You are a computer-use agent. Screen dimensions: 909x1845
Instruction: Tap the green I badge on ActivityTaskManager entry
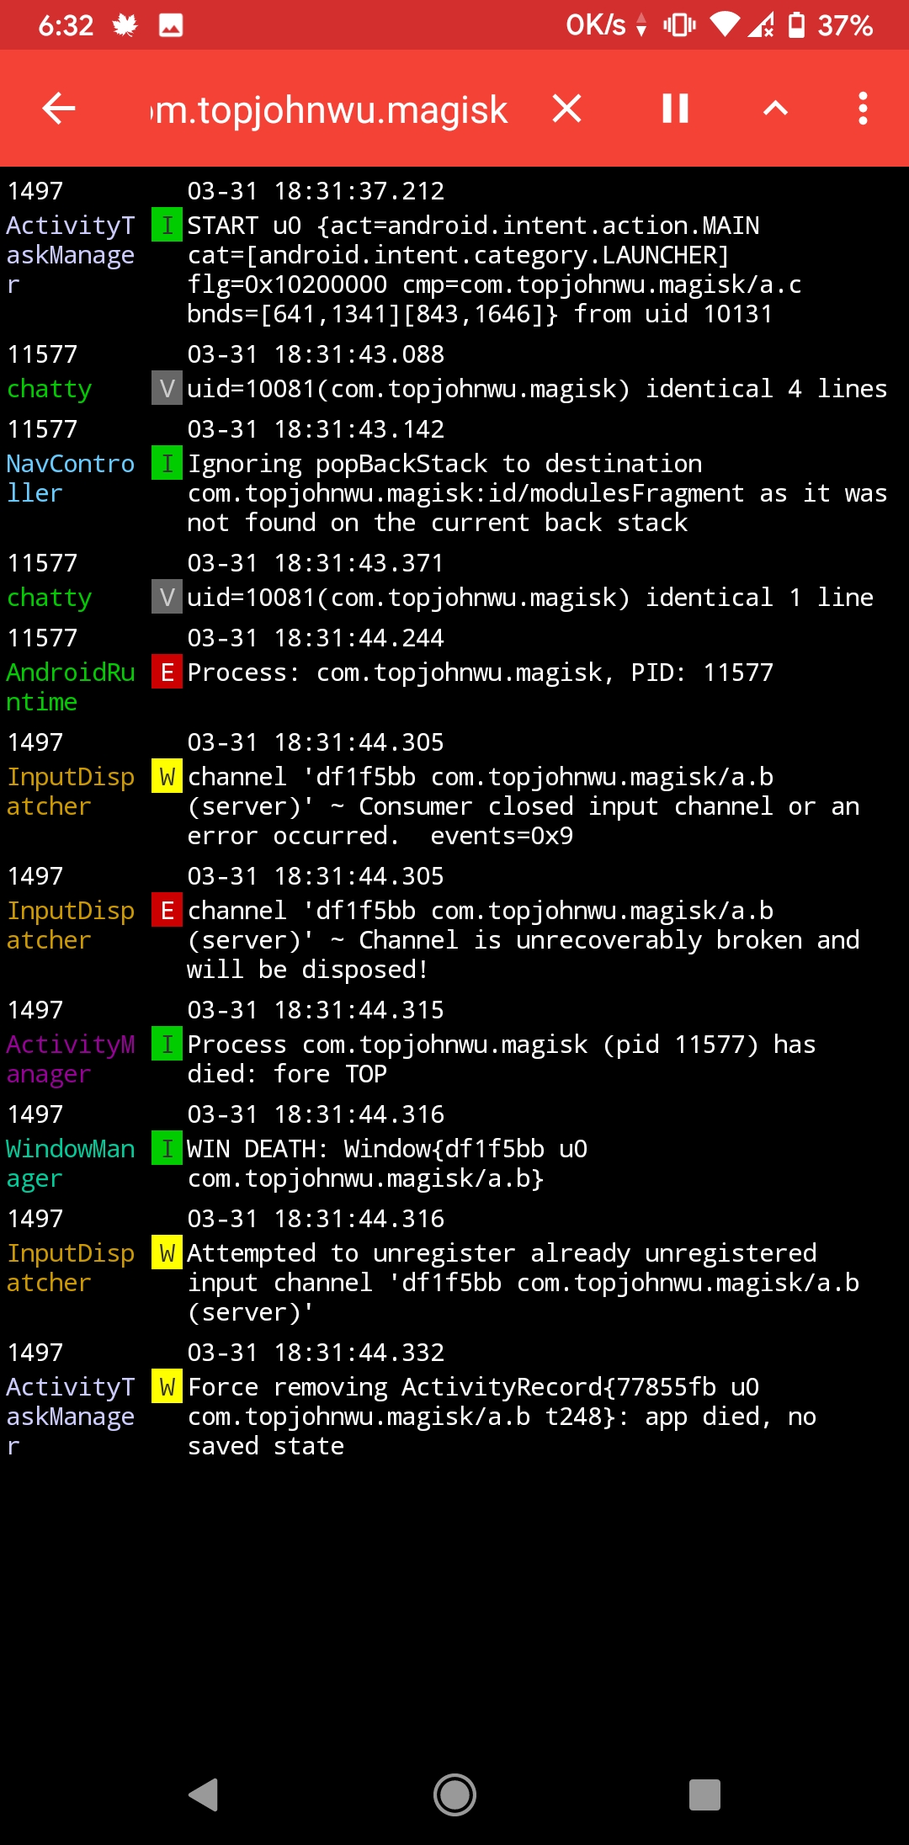(x=167, y=225)
